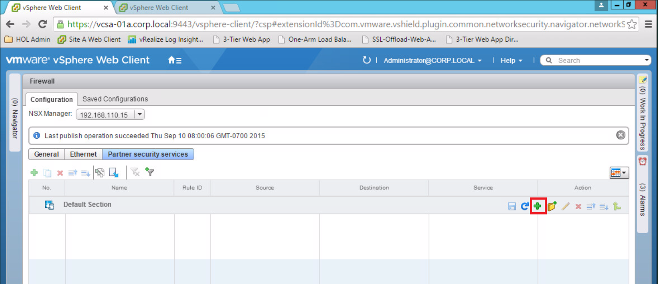The image size is (658, 284).
Task: Click the import configuration icon with blue arrow
Action: coord(114,173)
